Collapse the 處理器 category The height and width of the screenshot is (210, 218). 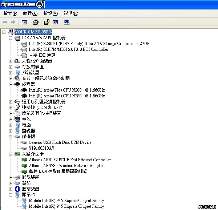(11, 85)
